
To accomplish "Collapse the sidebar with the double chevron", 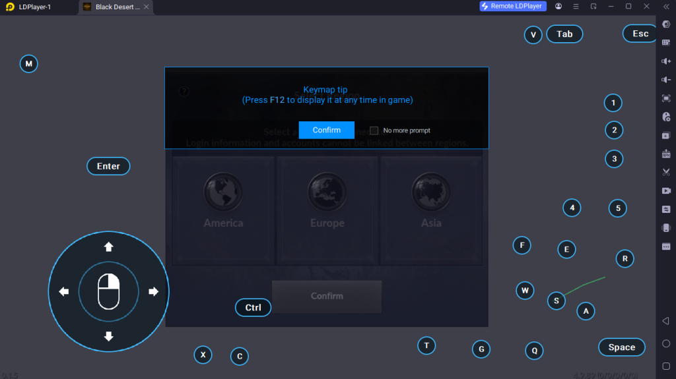I will click(x=666, y=7).
